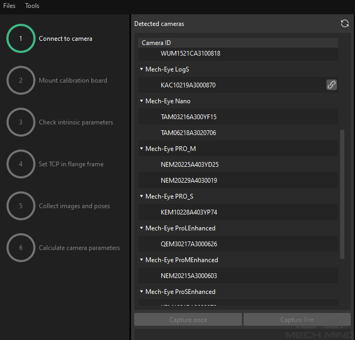The height and width of the screenshot is (340, 355).
Task: Open the Files menu
Action: [x=9, y=6]
